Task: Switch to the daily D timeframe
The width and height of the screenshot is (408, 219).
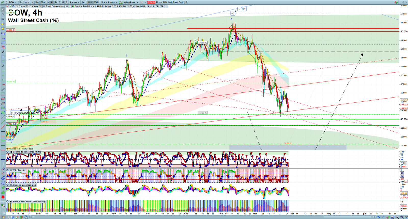Action: point(56,2)
